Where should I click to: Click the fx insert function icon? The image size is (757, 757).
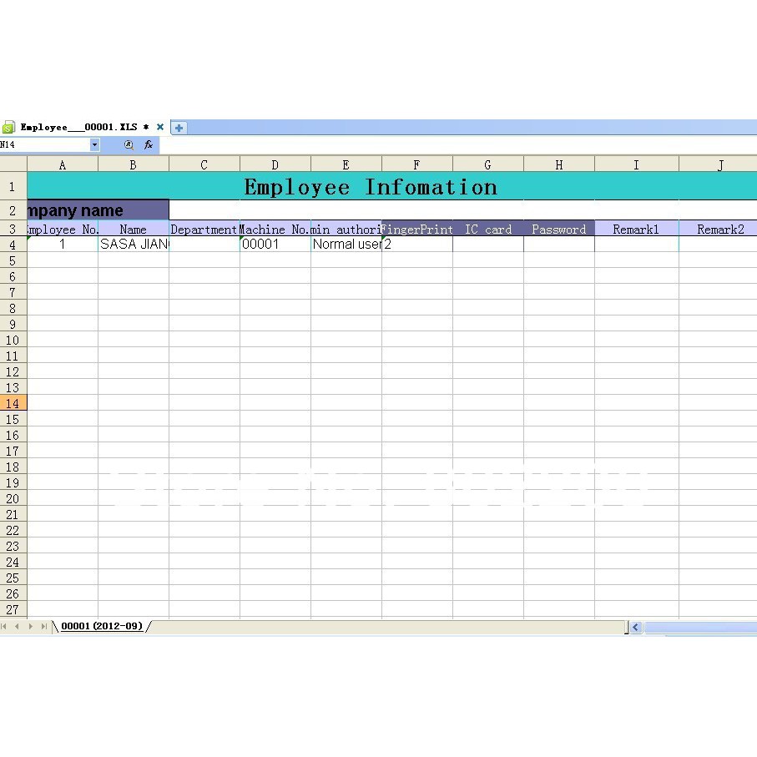pyautogui.click(x=149, y=145)
